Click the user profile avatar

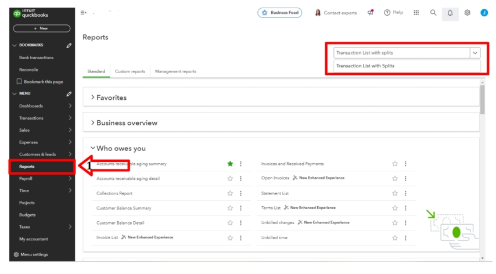(x=484, y=13)
